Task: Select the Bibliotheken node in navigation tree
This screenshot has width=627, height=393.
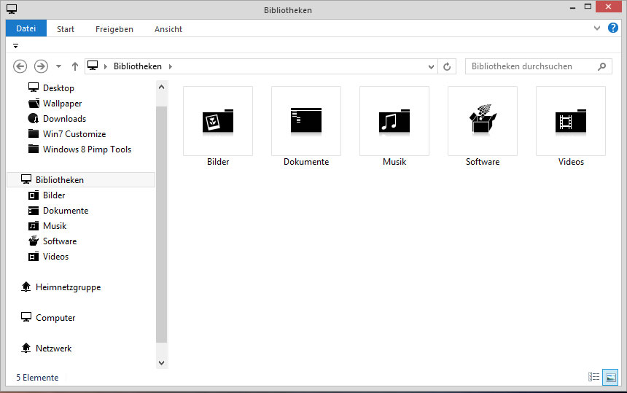Action: click(81, 180)
